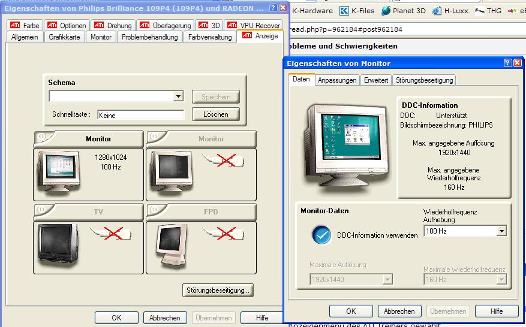The width and height of the screenshot is (526, 327).
Task: Click the Schnelltaste field showing Keine
Action: pos(141,115)
